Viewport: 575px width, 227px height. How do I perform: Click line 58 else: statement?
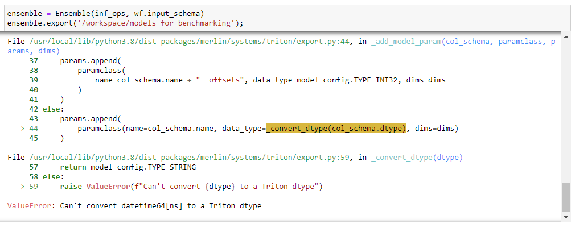53,177
